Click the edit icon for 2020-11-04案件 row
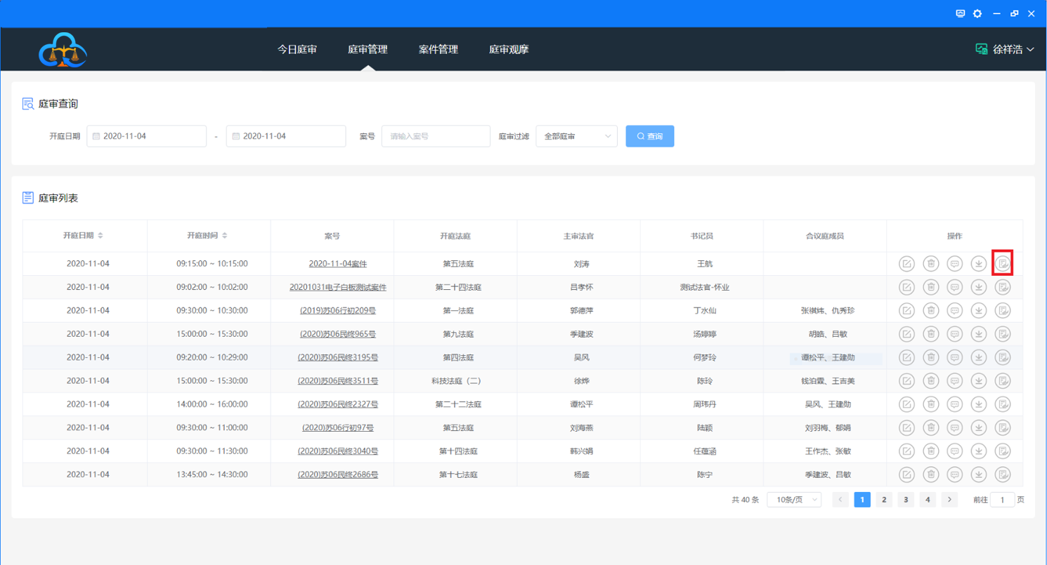The width and height of the screenshot is (1047, 565). (906, 264)
